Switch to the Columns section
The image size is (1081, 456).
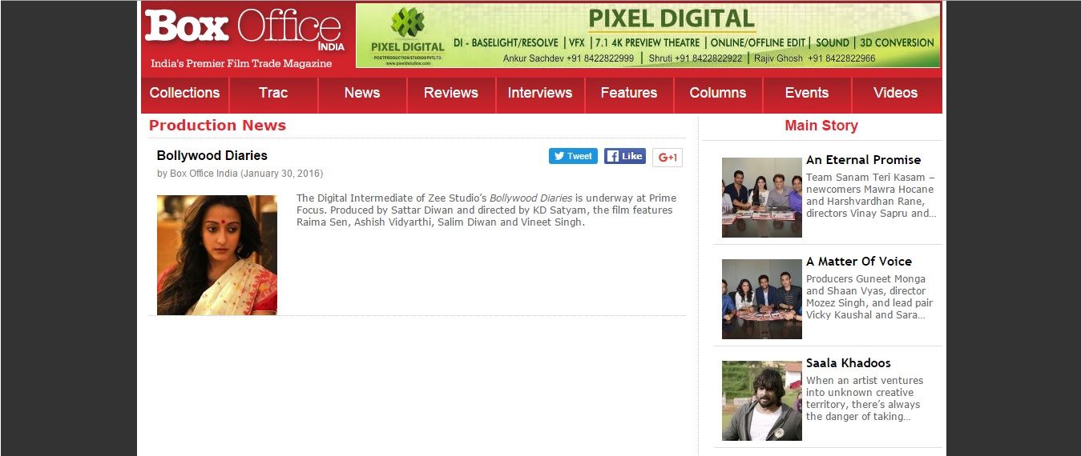point(718,93)
